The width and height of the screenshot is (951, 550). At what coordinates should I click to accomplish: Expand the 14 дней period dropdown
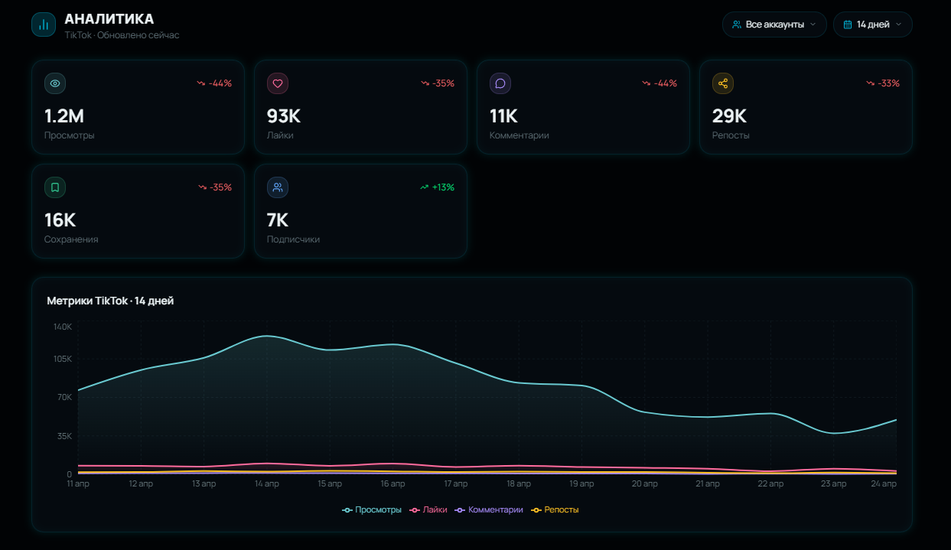point(872,24)
